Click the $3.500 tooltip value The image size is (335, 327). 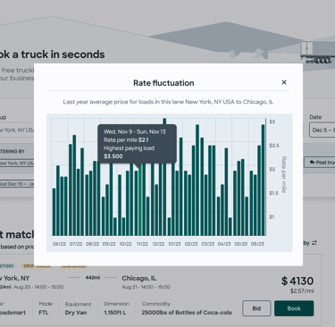click(113, 156)
